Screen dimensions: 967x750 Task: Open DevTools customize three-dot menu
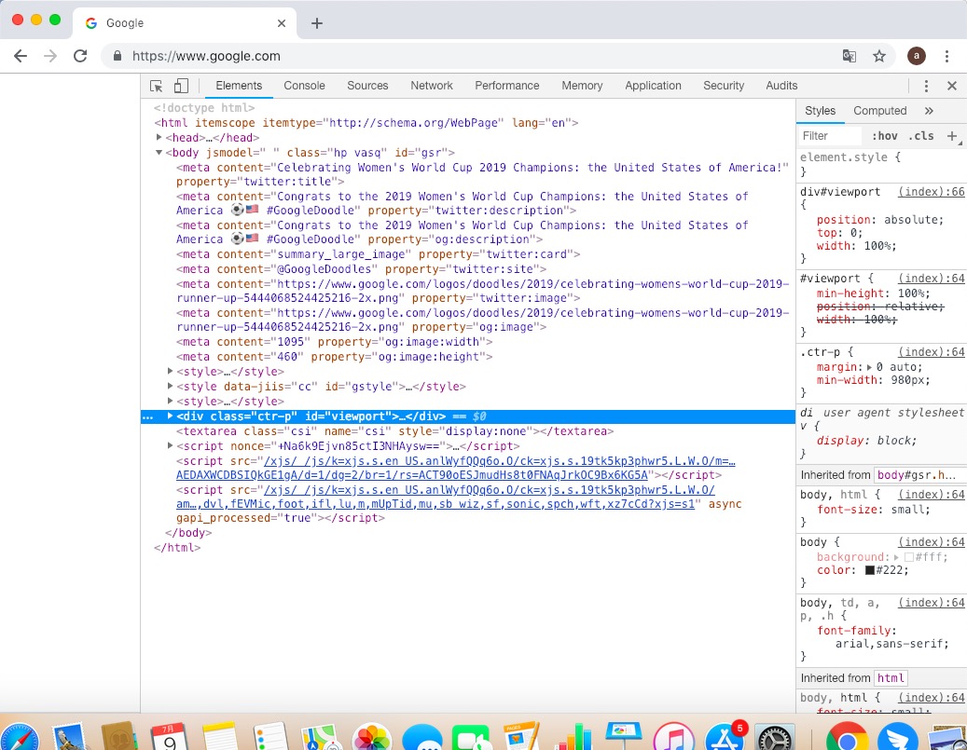(x=926, y=86)
